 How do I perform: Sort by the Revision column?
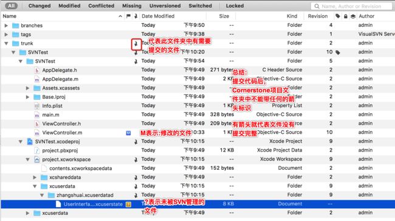pos(318,16)
